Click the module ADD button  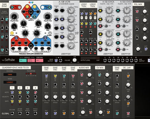tap(23, 60)
